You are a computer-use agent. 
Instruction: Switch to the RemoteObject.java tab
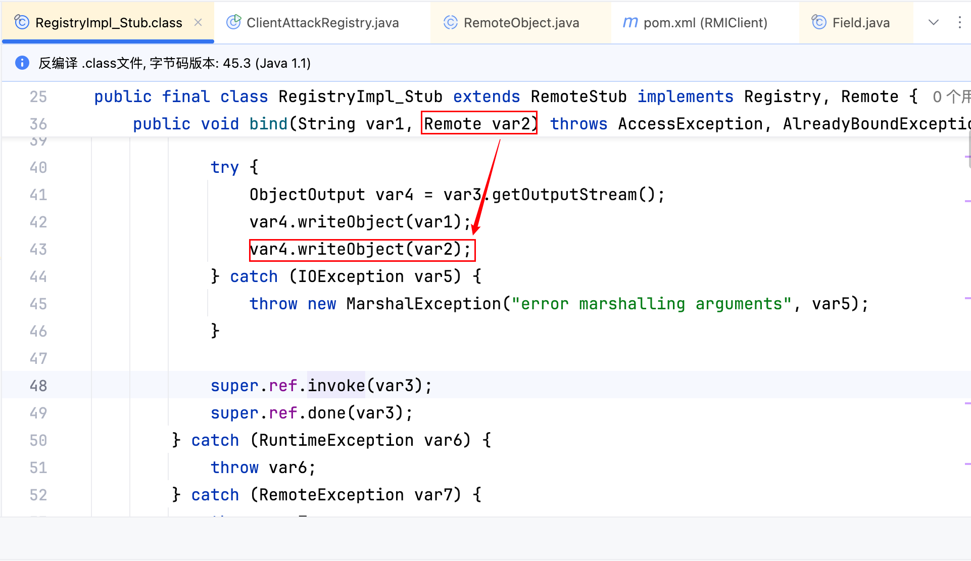point(521,23)
